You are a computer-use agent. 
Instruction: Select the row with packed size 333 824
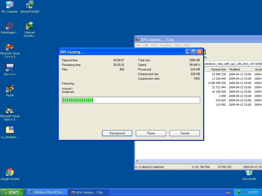233,100
